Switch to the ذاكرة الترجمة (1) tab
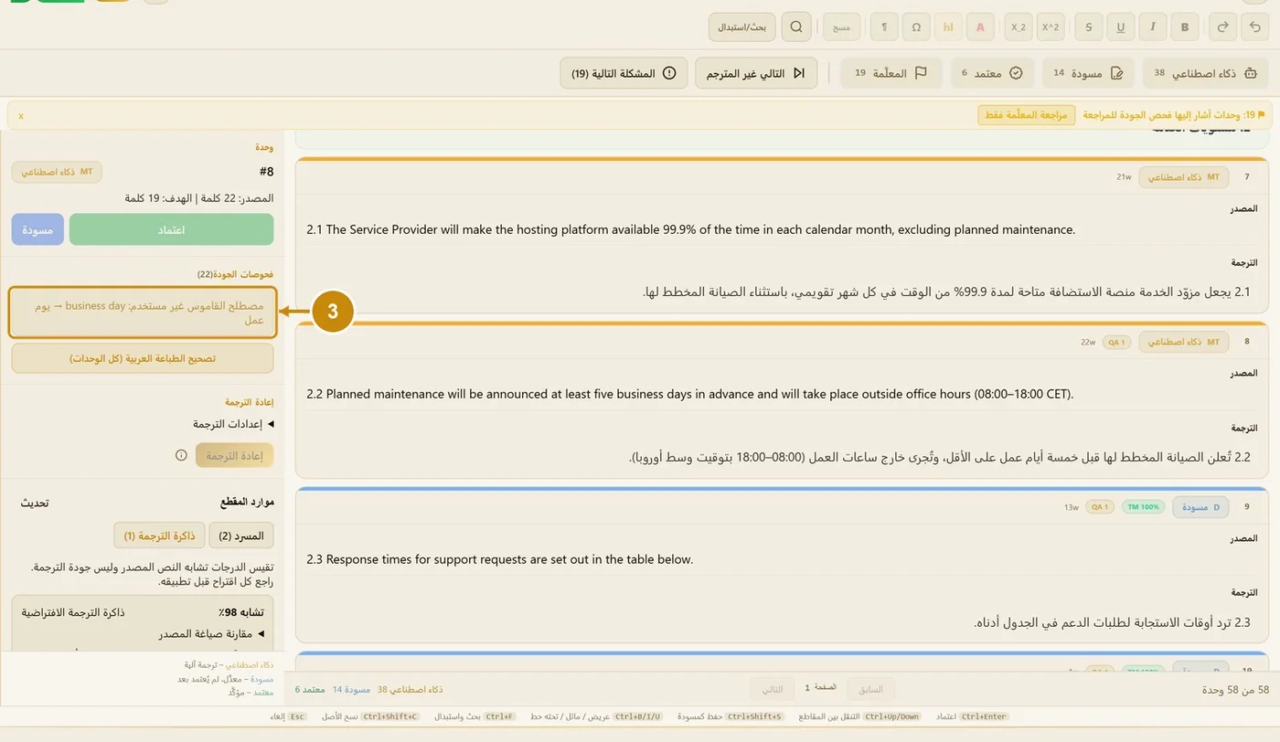 coord(159,535)
